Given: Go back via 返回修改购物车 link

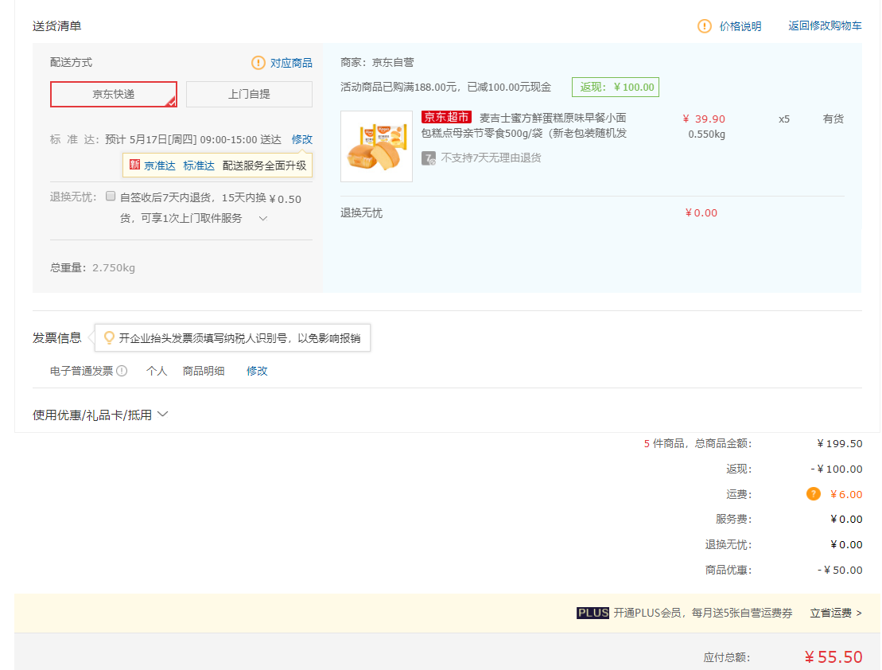Looking at the screenshot, I should [x=825, y=26].
